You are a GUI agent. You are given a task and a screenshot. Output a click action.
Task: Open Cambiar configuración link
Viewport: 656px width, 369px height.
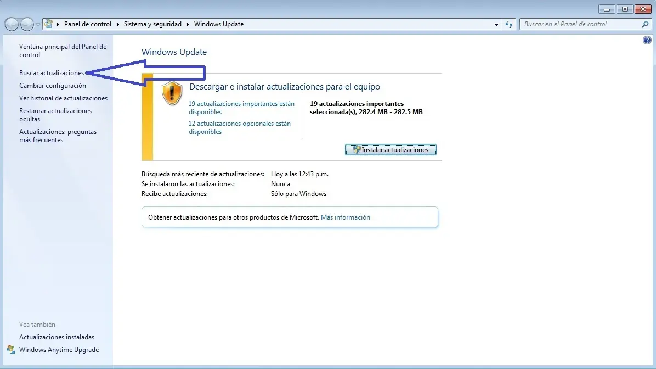point(52,86)
